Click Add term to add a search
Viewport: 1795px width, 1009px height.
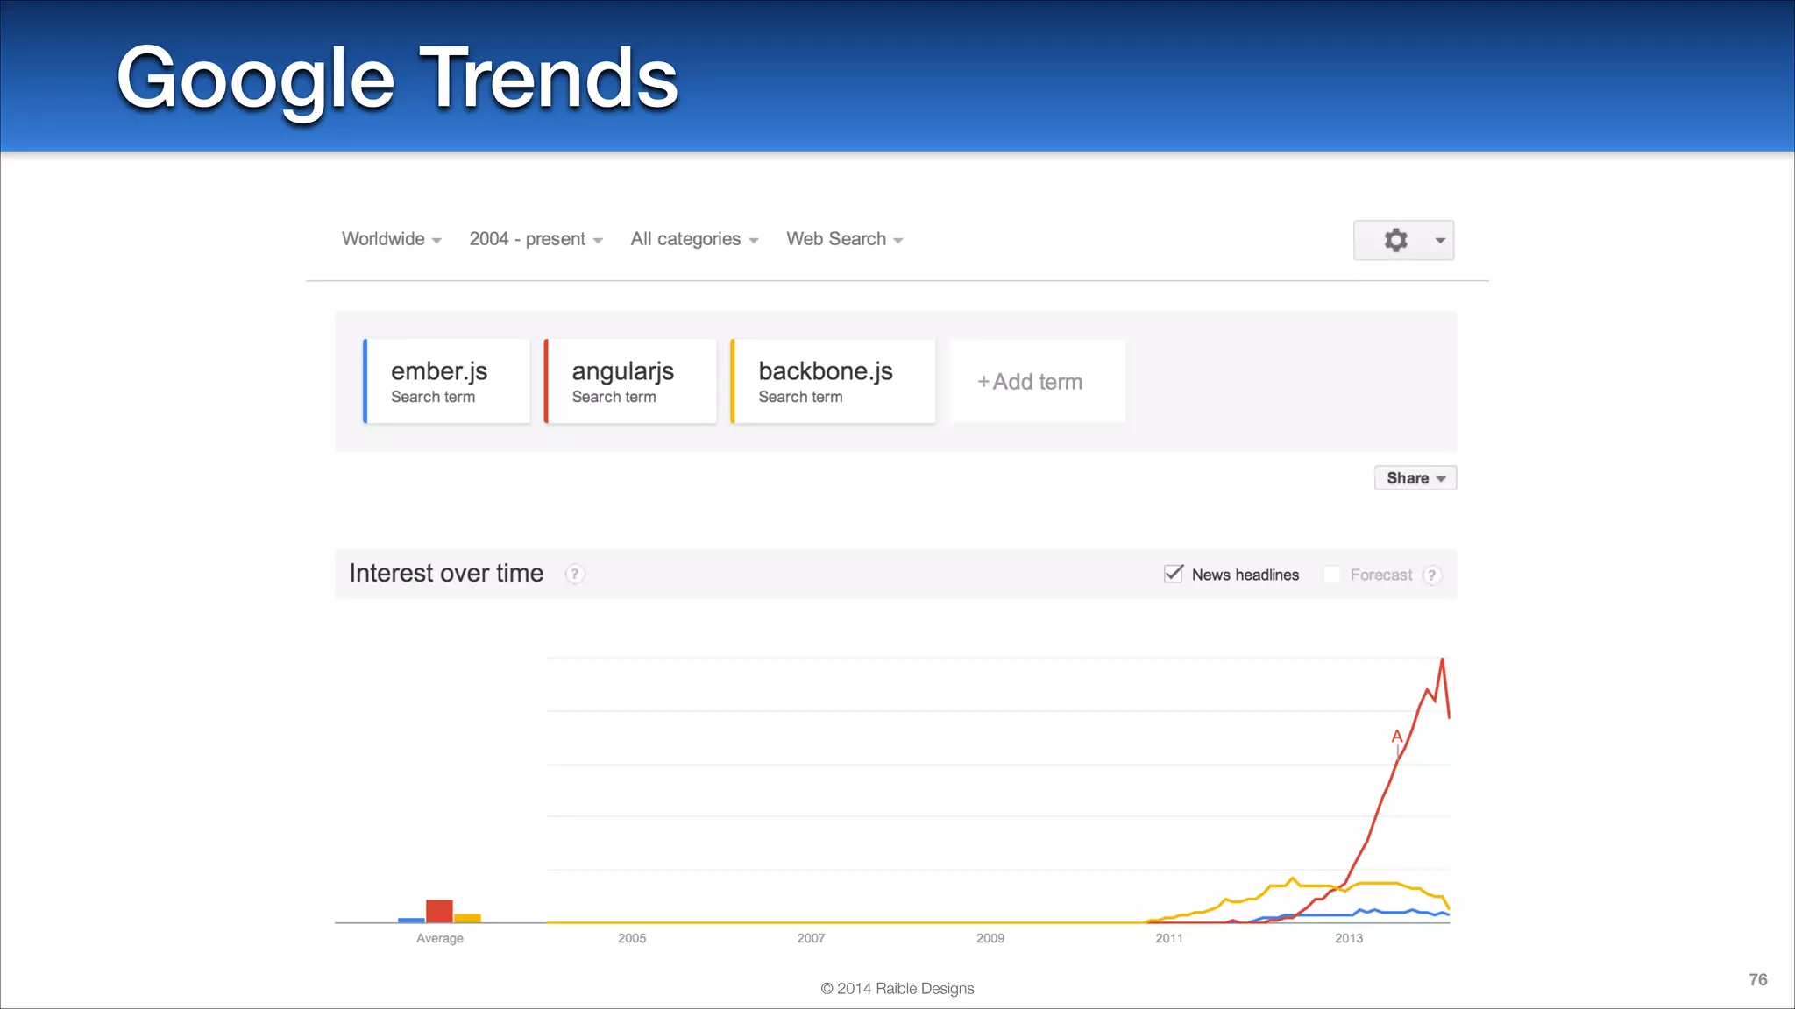click(1037, 381)
